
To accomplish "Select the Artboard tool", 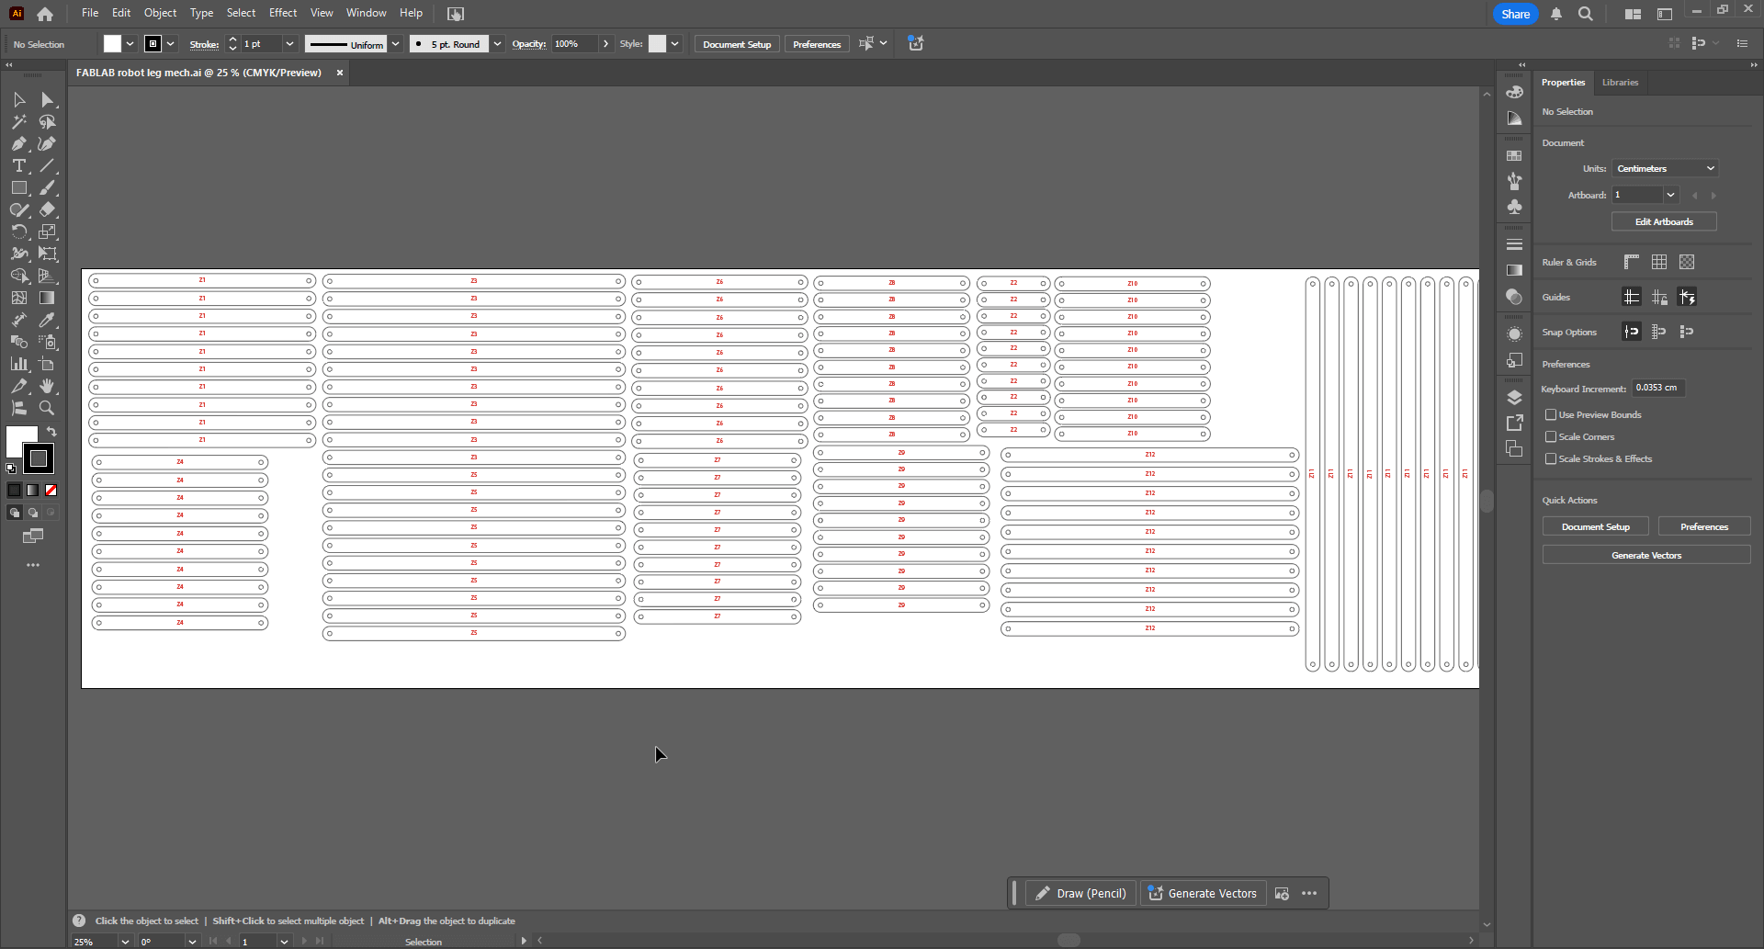I will [x=48, y=364].
